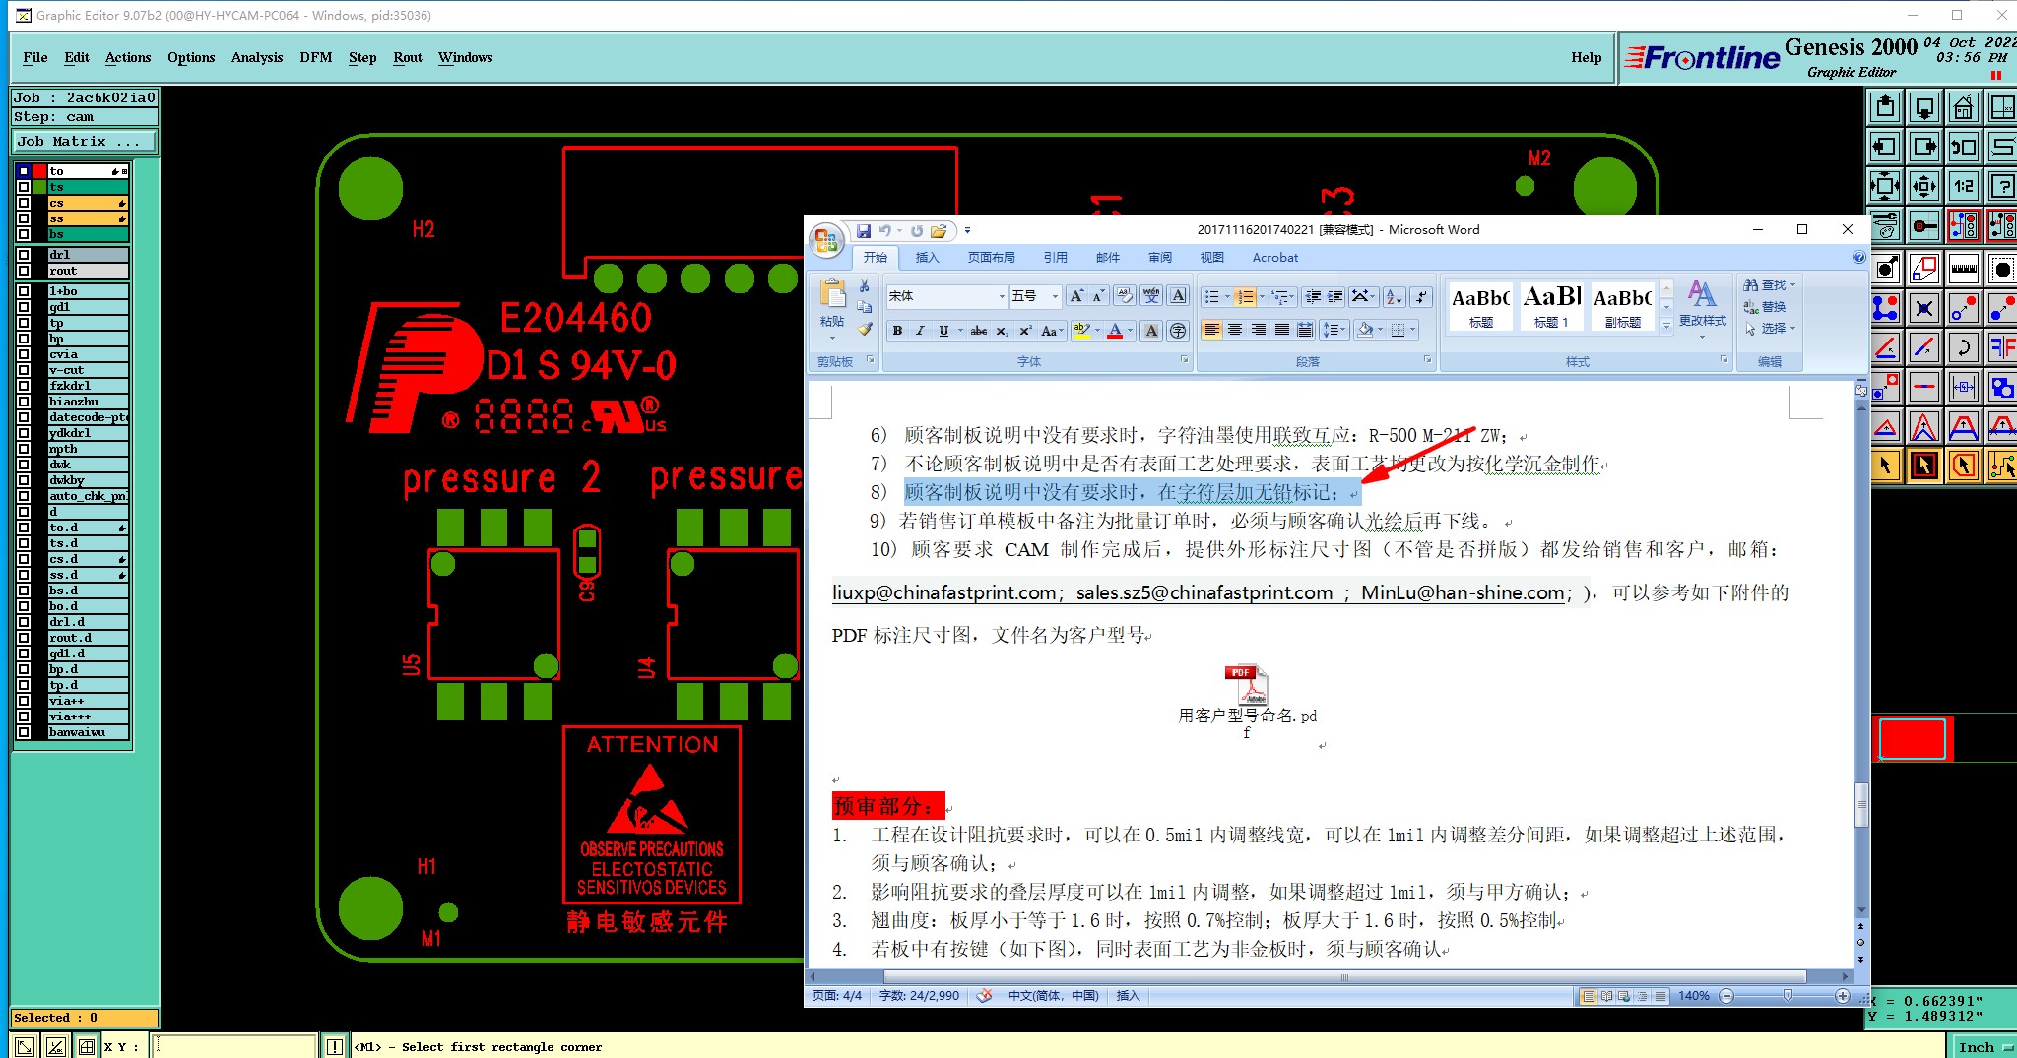2017x1058 pixels.
Task: Click the green color swatch for layer ts
Action: click(x=39, y=187)
